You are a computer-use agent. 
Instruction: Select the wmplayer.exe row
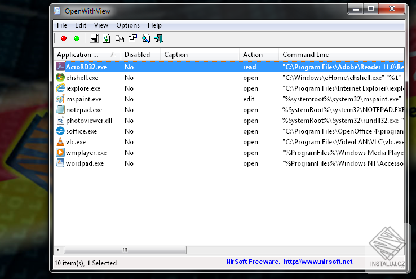click(229, 153)
